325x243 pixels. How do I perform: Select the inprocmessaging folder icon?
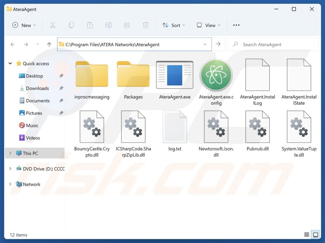tap(92, 74)
